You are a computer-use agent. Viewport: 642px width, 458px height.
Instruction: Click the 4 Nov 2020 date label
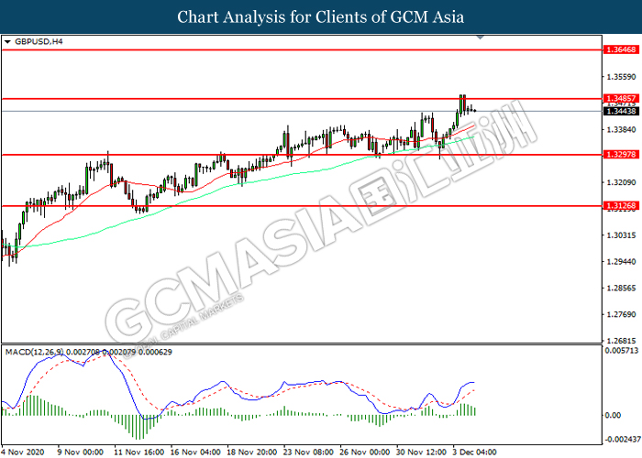(x=22, y=453)
